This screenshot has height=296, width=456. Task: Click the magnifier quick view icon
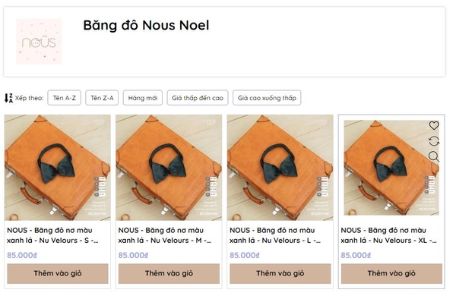pyautogui.click(x=434, y=156)
